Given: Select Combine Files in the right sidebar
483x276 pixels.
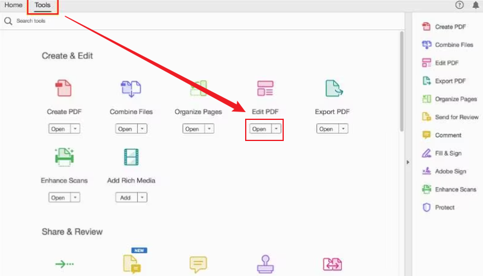Looking at the screenshot, I should pyautogui.click(x=447, y=45).
